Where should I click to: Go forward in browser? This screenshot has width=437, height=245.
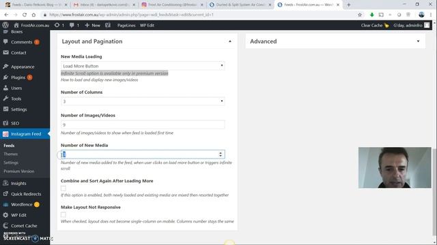[15, 15]
